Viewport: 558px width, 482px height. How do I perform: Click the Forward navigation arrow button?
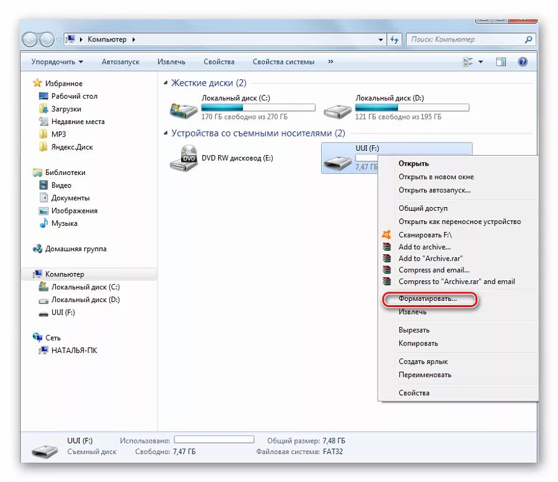point(47,40)
